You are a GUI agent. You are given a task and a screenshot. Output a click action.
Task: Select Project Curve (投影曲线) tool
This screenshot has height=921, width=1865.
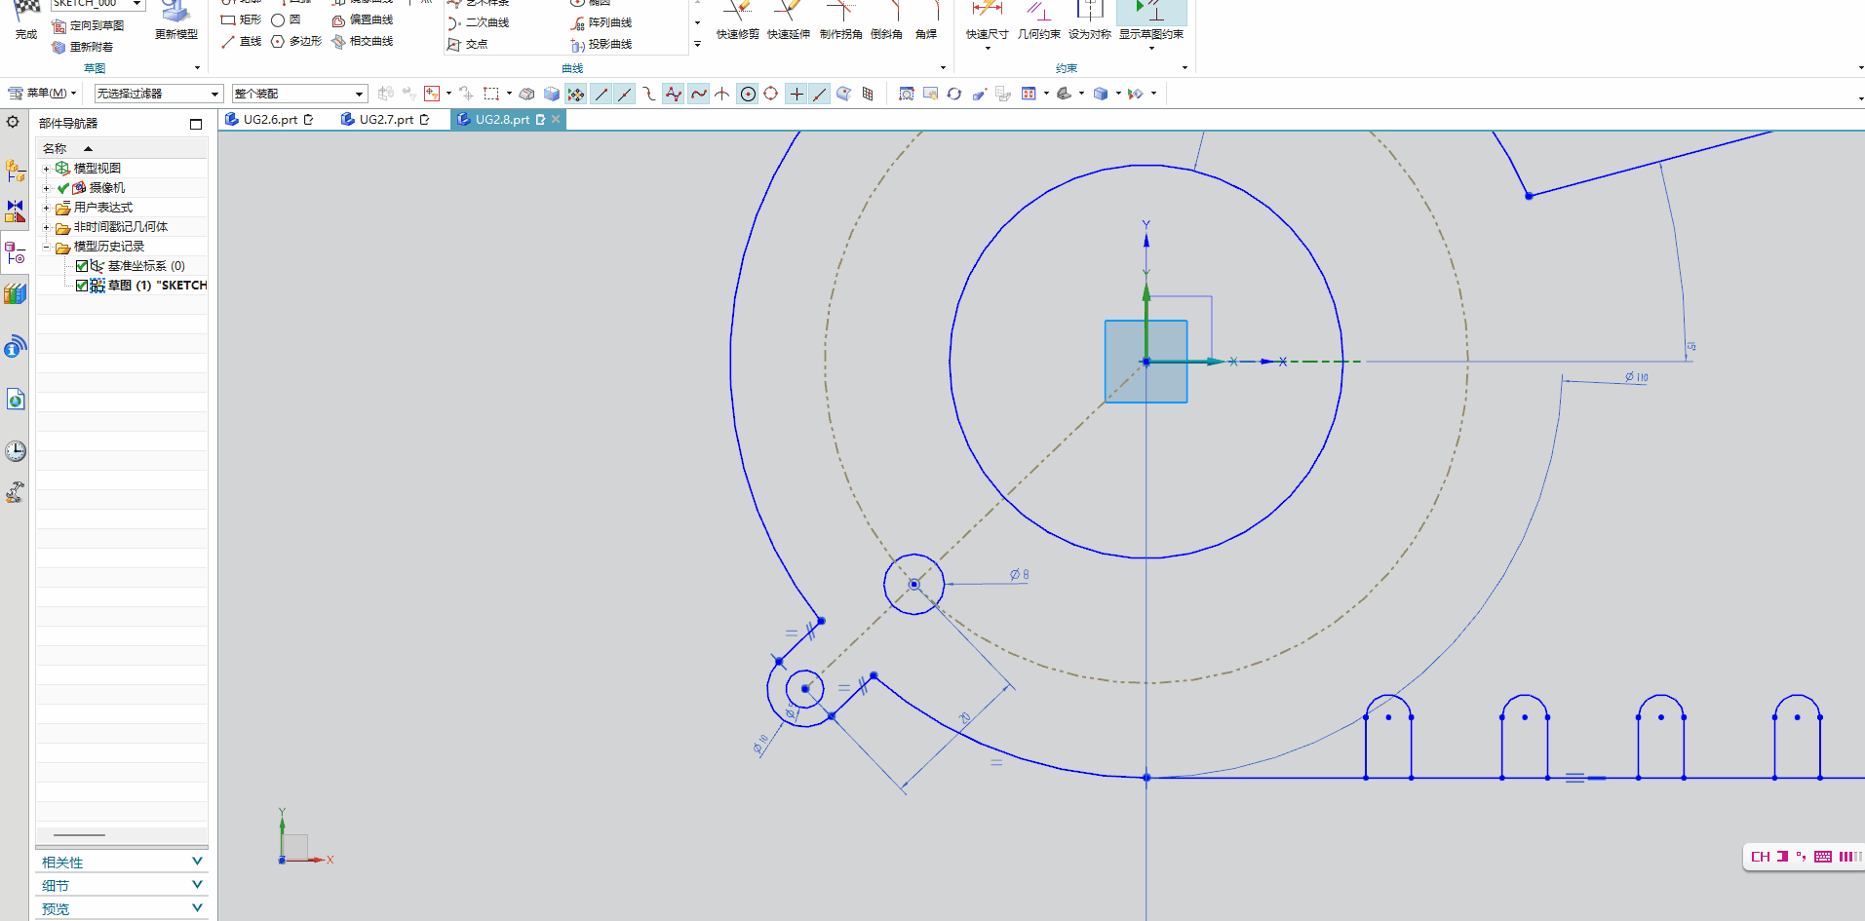click(602, 45)
